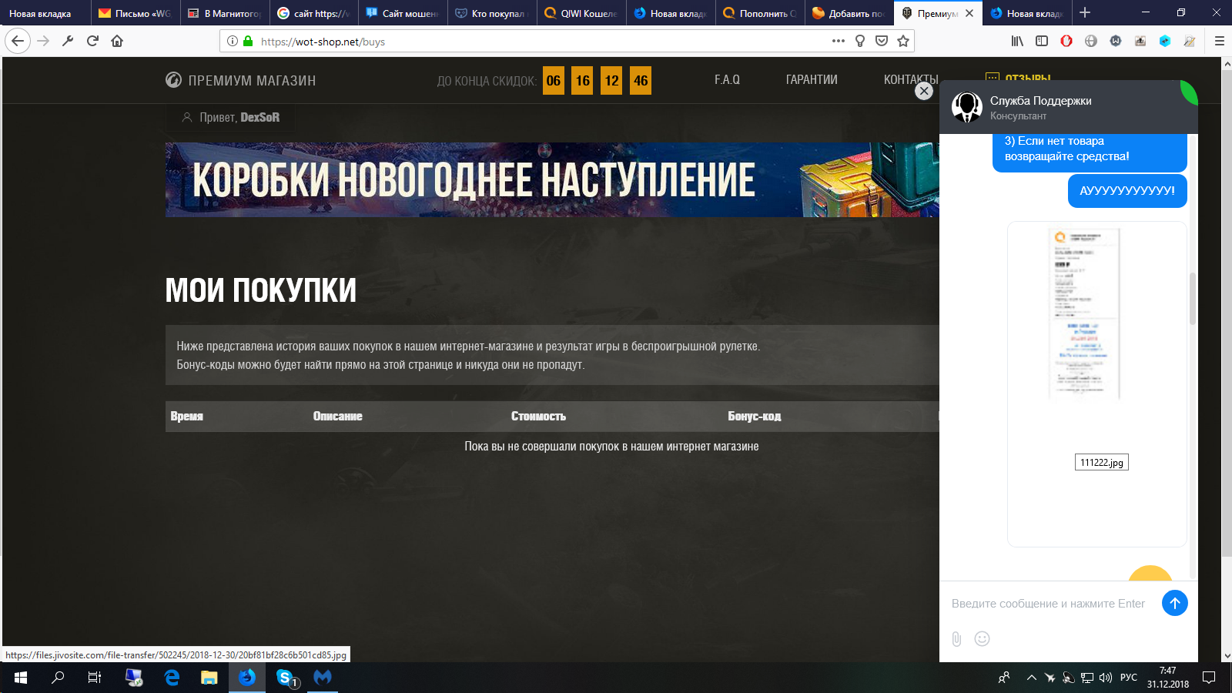Screen dimensions: 1232x693
Task: Open File Explorer from taskbar
Action: click(x=209, y=678)
